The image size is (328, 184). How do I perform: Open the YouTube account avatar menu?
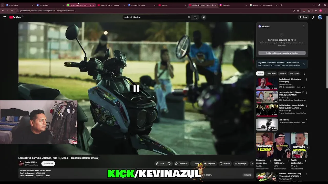(x=320, y=17)
